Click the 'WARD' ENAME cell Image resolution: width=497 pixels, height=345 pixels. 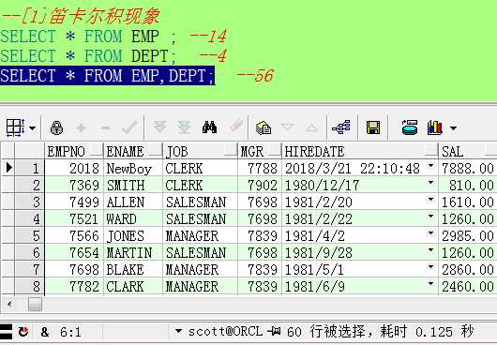point(133,219)
